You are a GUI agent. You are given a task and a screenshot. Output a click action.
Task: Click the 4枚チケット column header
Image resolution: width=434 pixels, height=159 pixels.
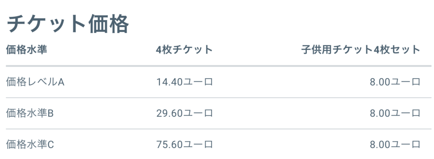(x=184, y=50)
